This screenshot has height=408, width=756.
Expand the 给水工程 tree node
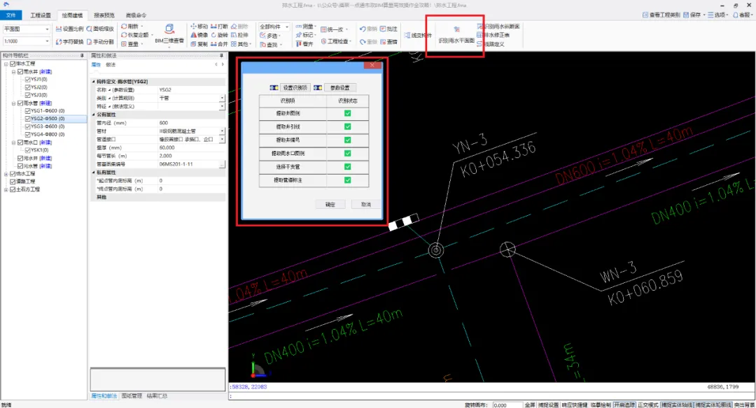coord(6,174)
